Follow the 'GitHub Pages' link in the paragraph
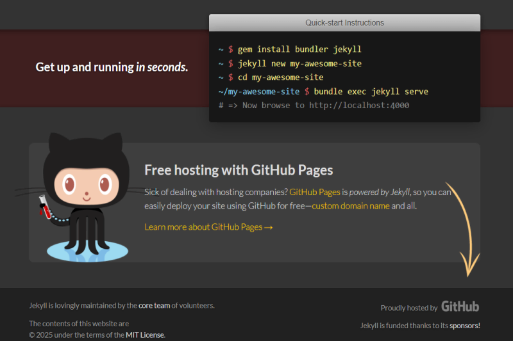 314,191
